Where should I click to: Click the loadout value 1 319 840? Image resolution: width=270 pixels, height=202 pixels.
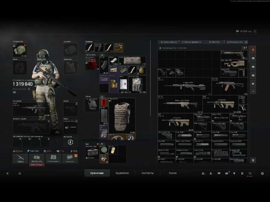coord(23,84)
